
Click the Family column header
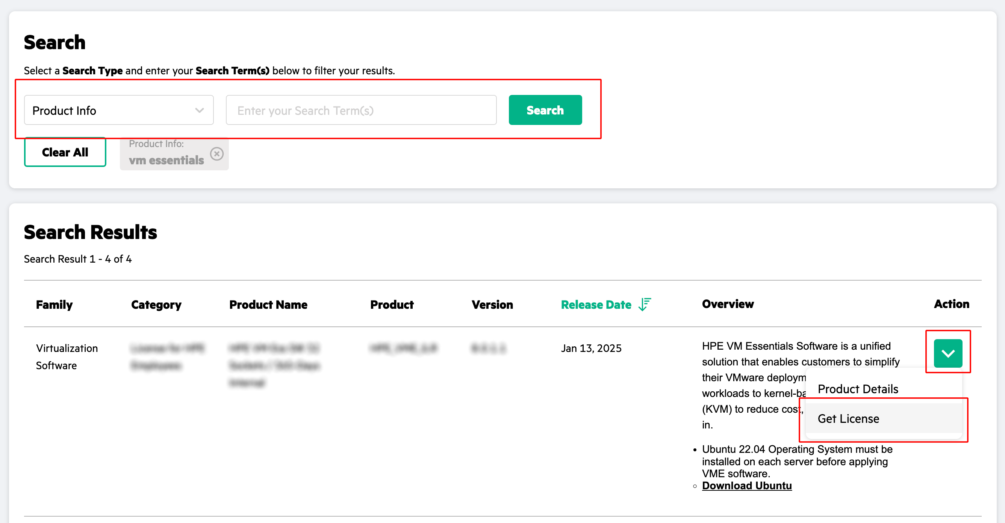pos(54,305)
